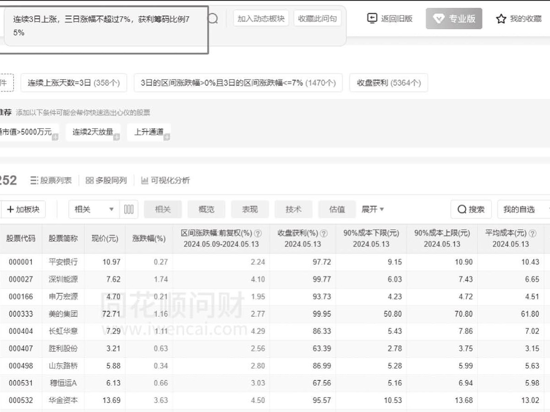
Task: Click stock code 000333
Action: [21, 314]
